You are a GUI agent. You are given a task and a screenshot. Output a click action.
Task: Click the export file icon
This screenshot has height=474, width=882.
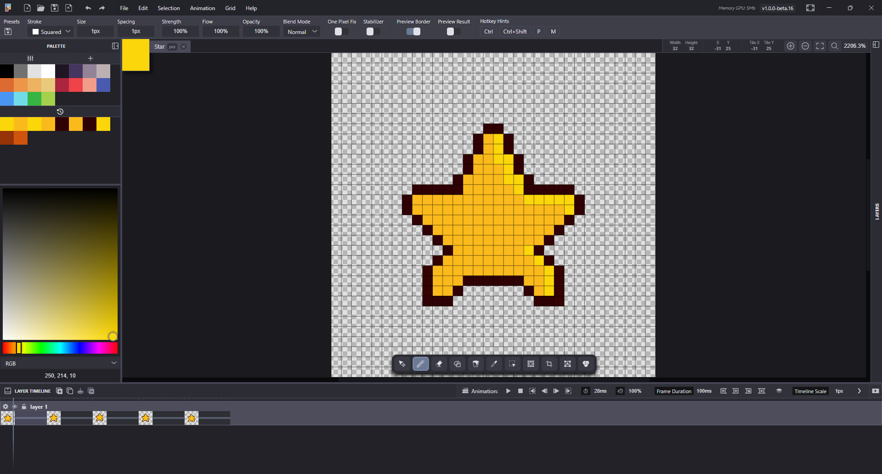[x=68, y=8]
